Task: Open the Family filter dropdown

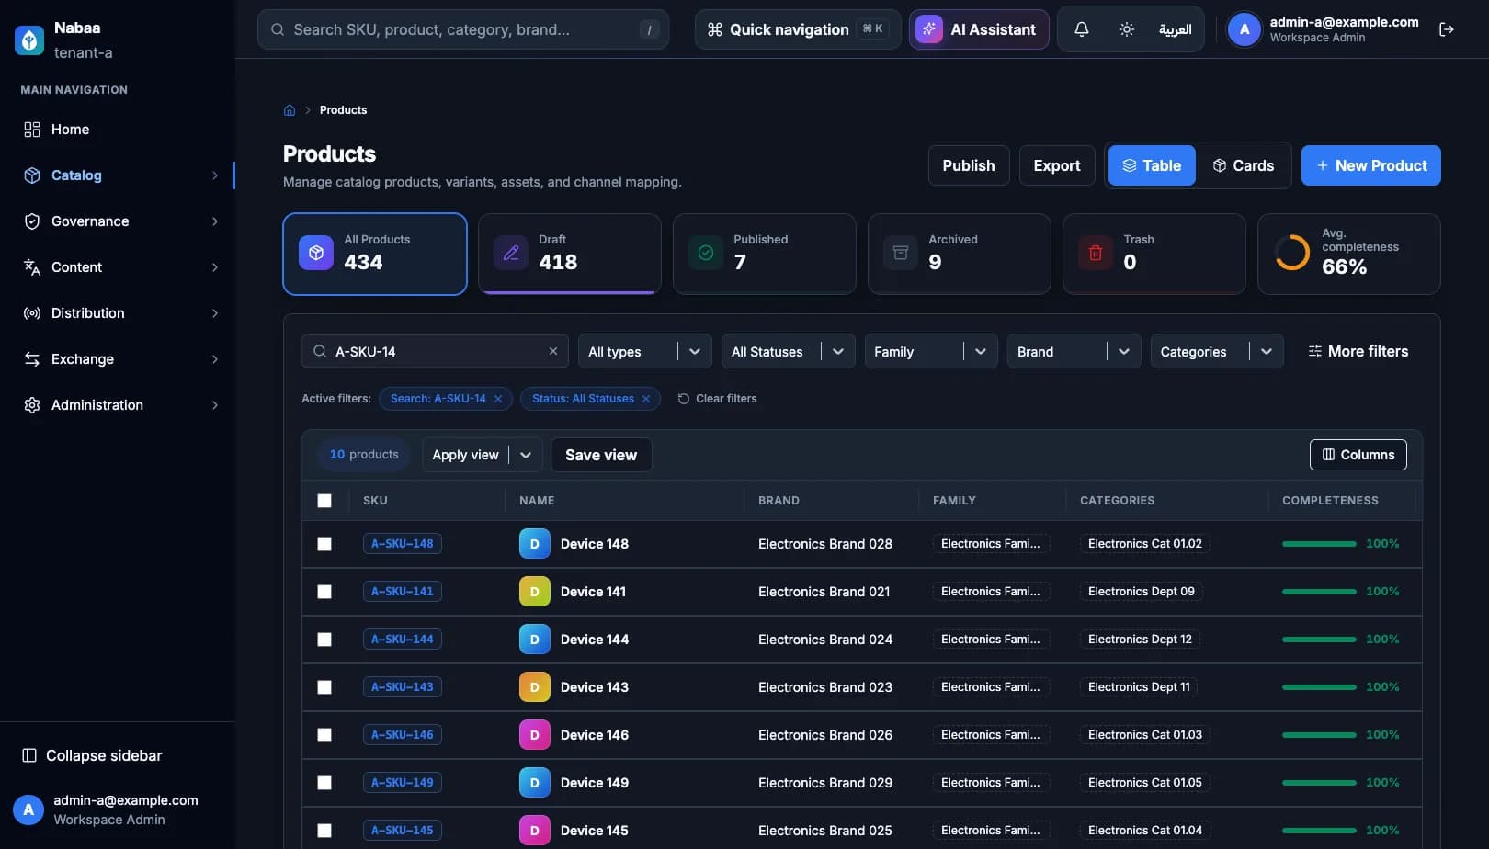Action: click(931, 351)
